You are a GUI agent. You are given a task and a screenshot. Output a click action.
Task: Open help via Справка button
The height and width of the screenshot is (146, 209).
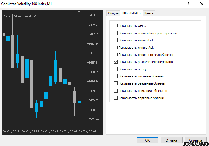195,140
